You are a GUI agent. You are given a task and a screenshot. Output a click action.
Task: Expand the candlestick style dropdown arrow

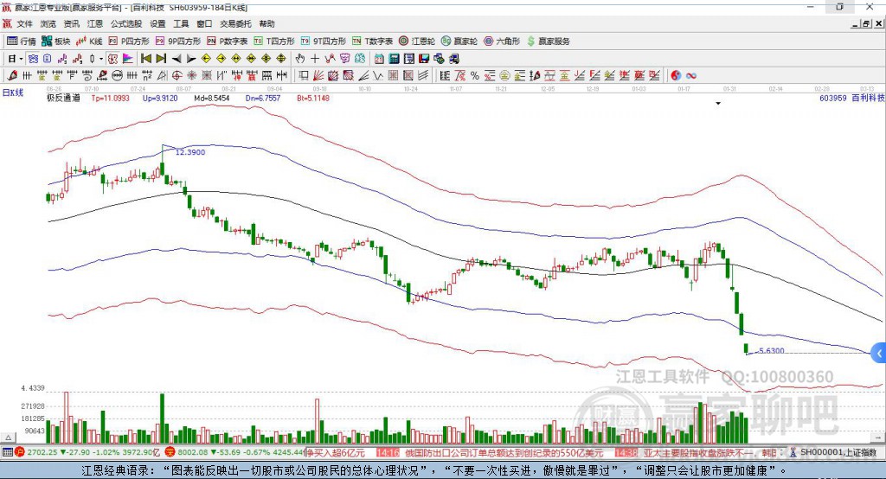click(101, 59)
